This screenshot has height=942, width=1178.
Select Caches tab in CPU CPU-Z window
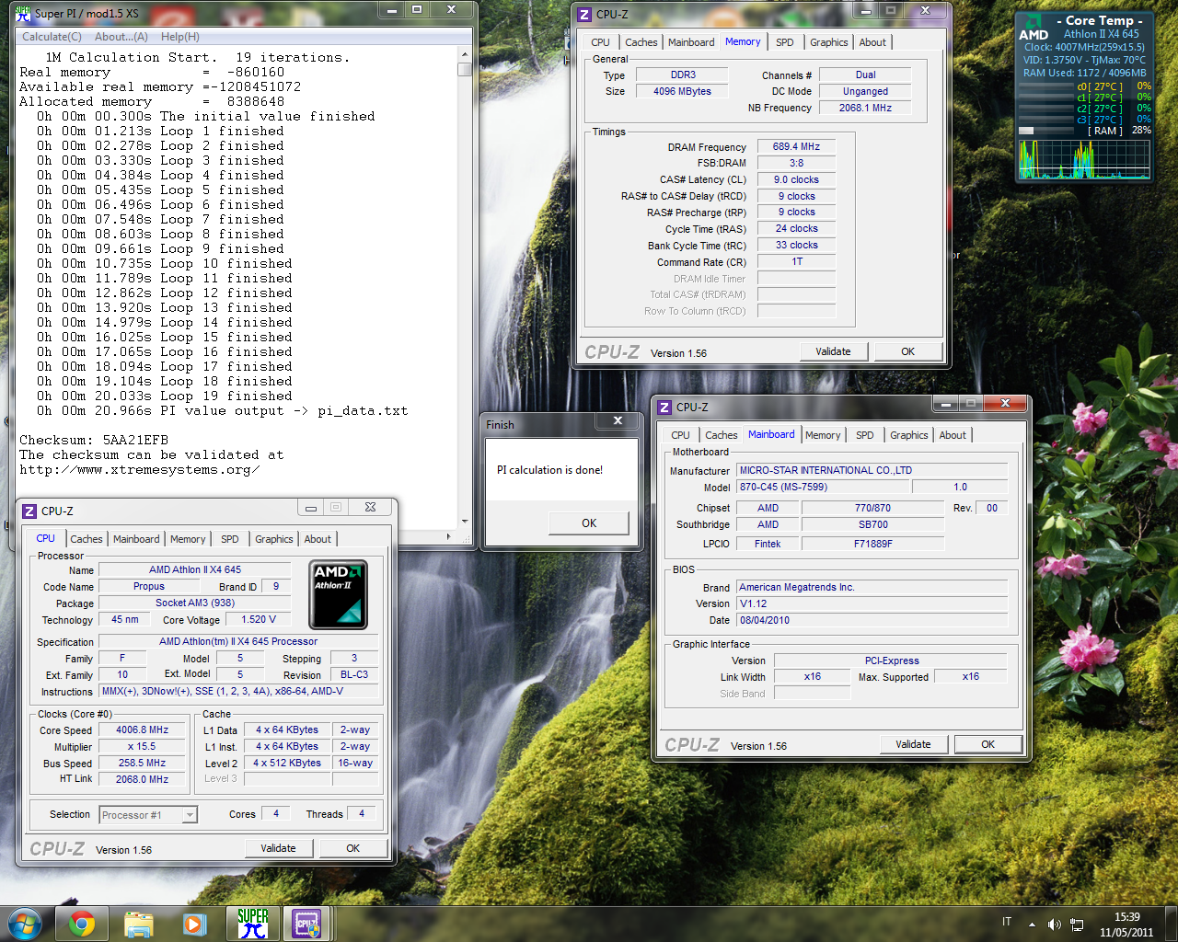[87, 539]
